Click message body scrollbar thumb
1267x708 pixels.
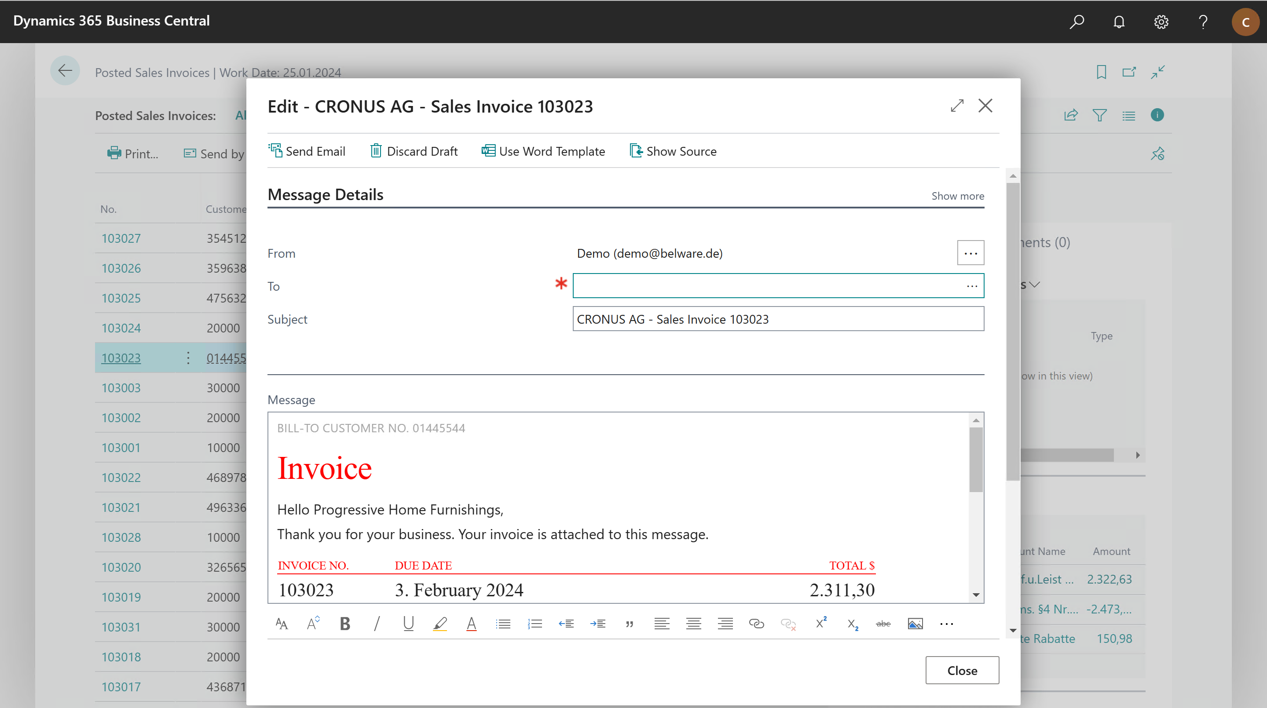(x=976, y=459)
